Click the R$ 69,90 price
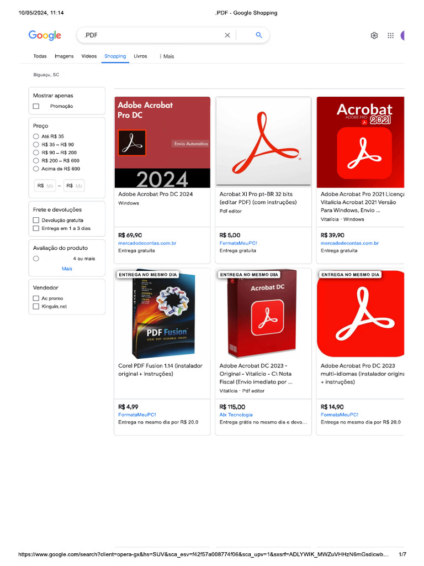 pyautogui.click(x=130, y=235)
